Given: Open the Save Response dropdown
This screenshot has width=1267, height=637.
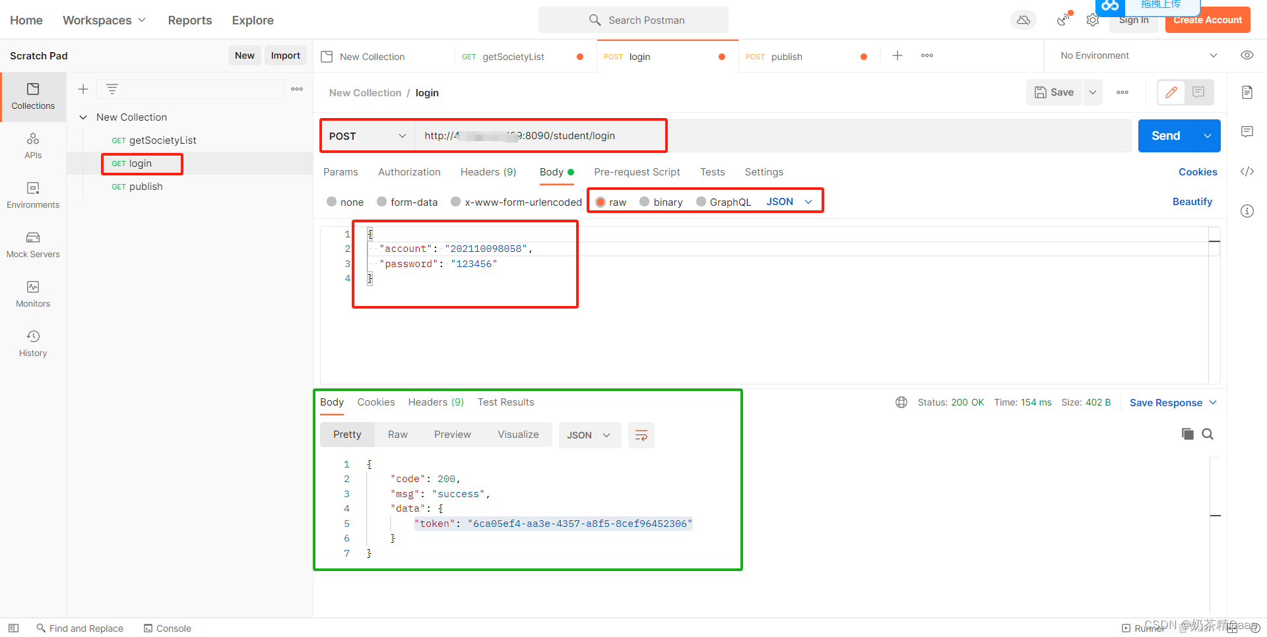Looking at the screenshot, I should [x=1173, y=403].
